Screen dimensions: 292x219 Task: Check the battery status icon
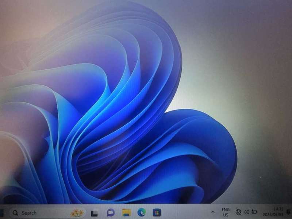point(254,212)
